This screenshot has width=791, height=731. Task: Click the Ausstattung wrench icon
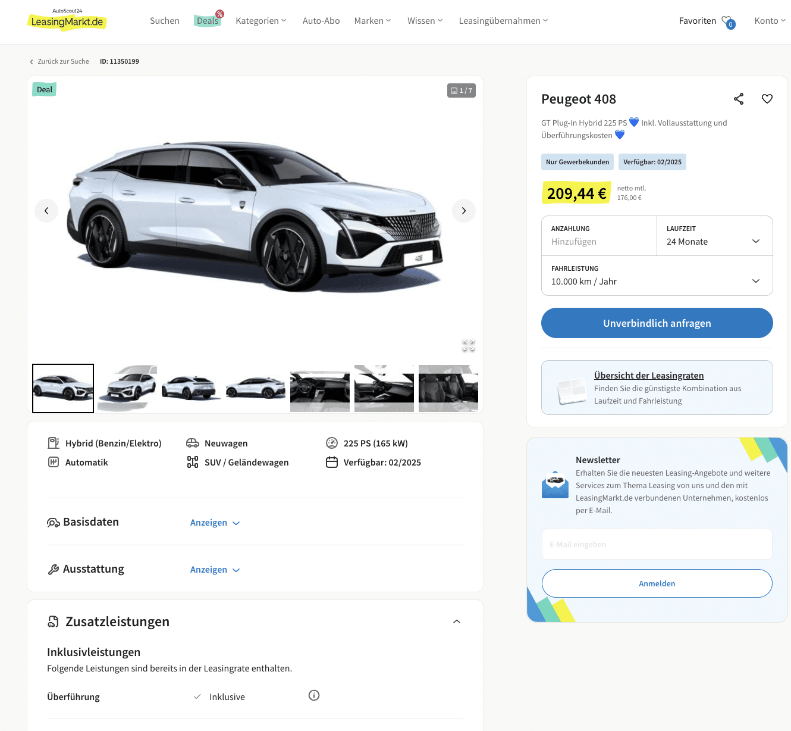pos(54,570)
